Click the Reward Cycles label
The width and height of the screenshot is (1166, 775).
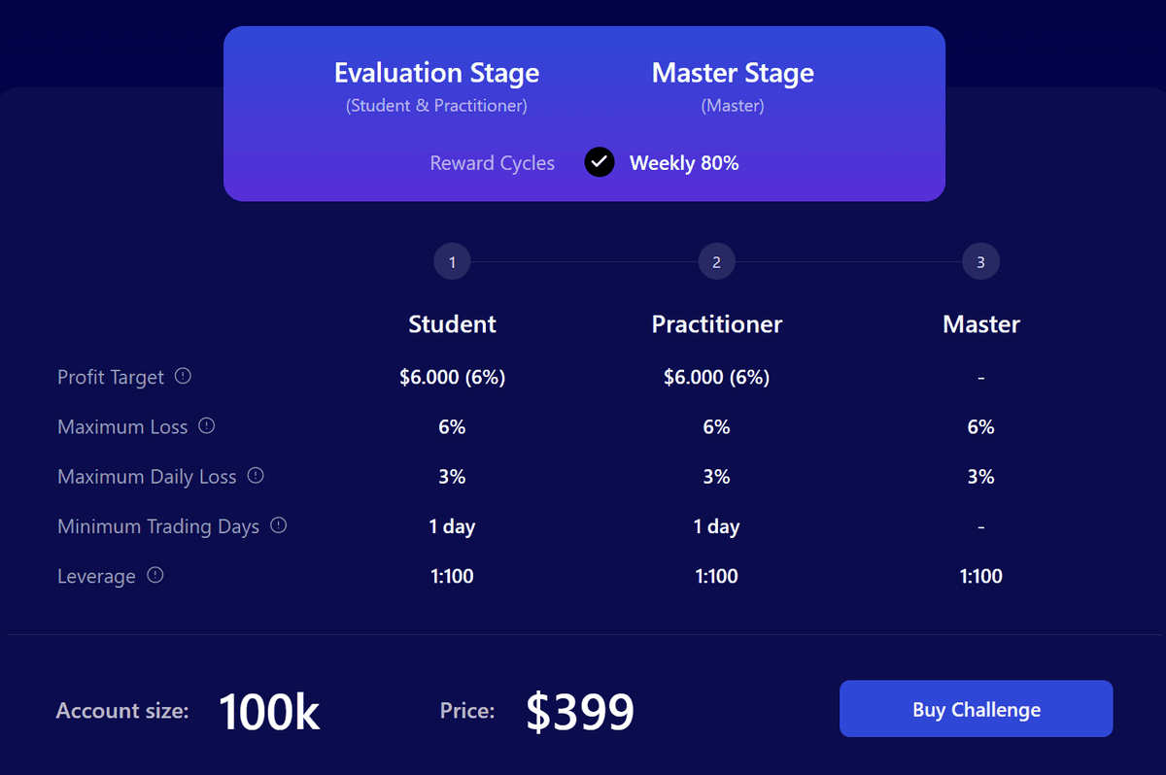pos(493,163)
